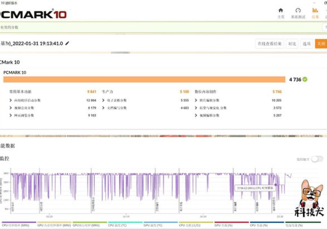Switch to the Results (结果) tab
The height and width of the screenshot is (229, 327).
315,13
